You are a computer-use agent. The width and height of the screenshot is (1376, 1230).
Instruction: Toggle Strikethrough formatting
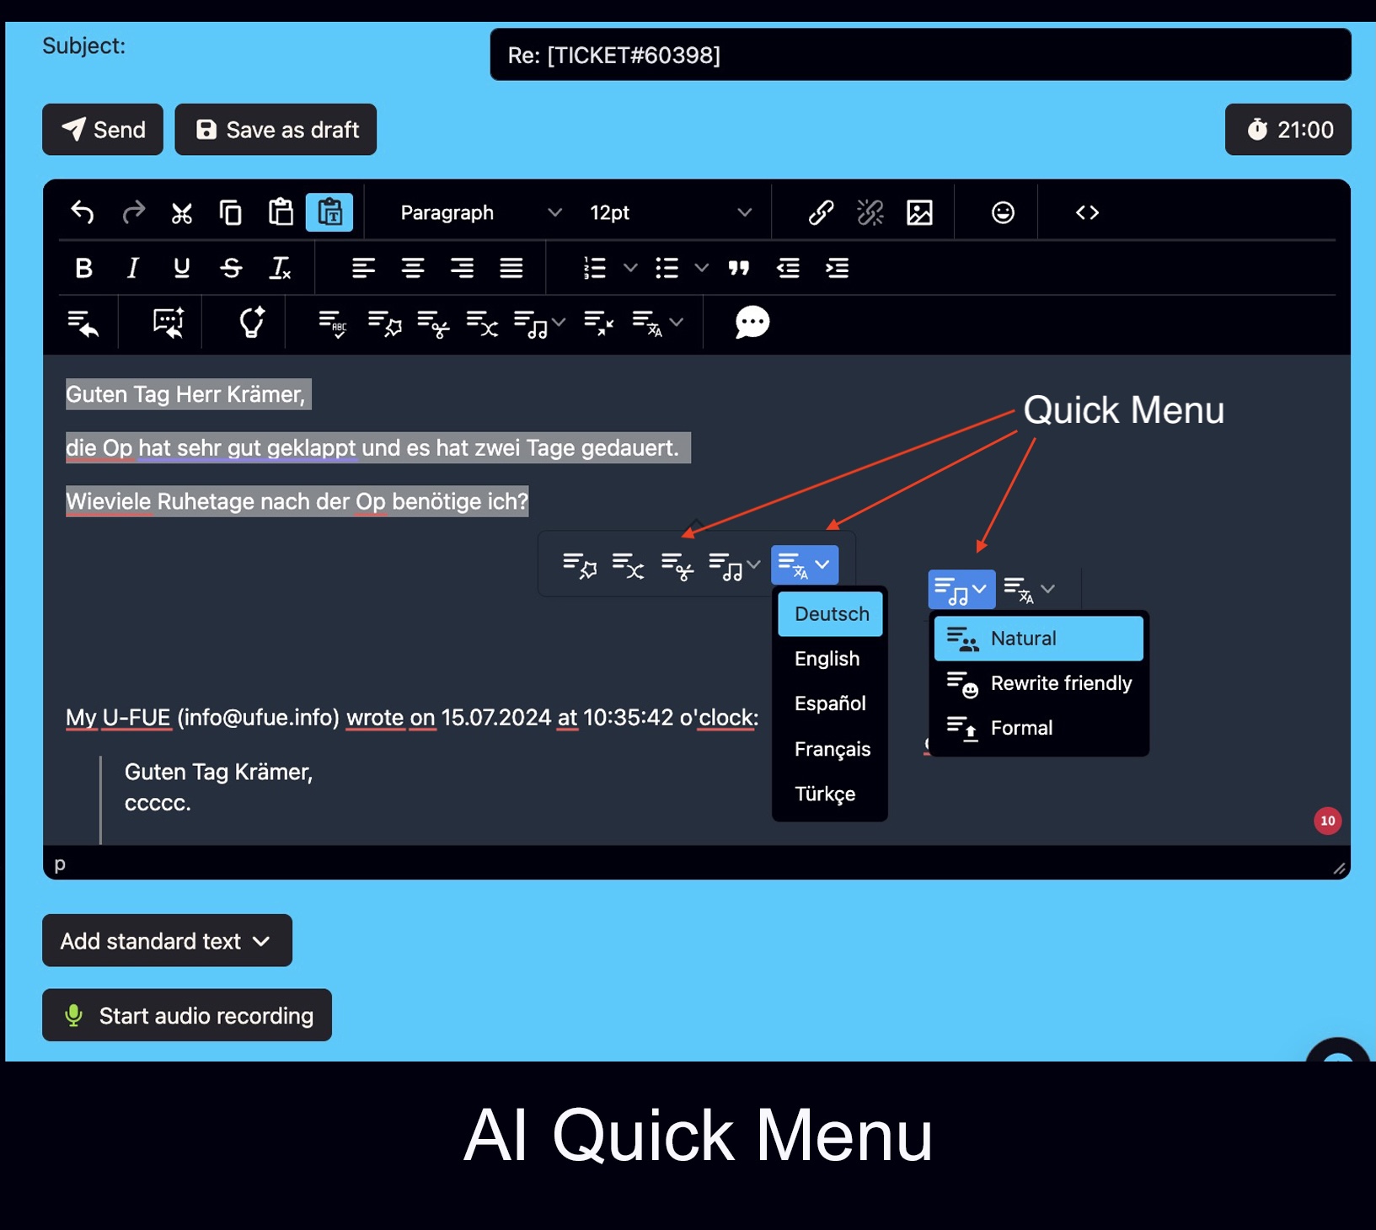(x=231, y=268)
